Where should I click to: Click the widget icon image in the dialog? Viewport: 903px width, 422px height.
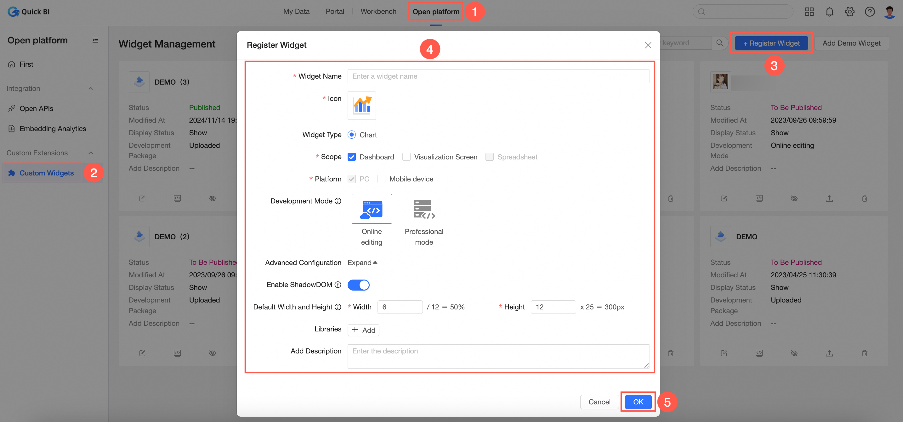click(x=361, y=105)
